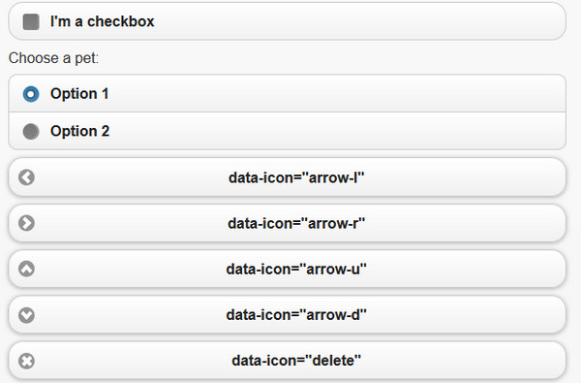The height and width of the screenshot is (383, 581).
Task: Click the down arrow circle icon
Action: tap(27, 315)
